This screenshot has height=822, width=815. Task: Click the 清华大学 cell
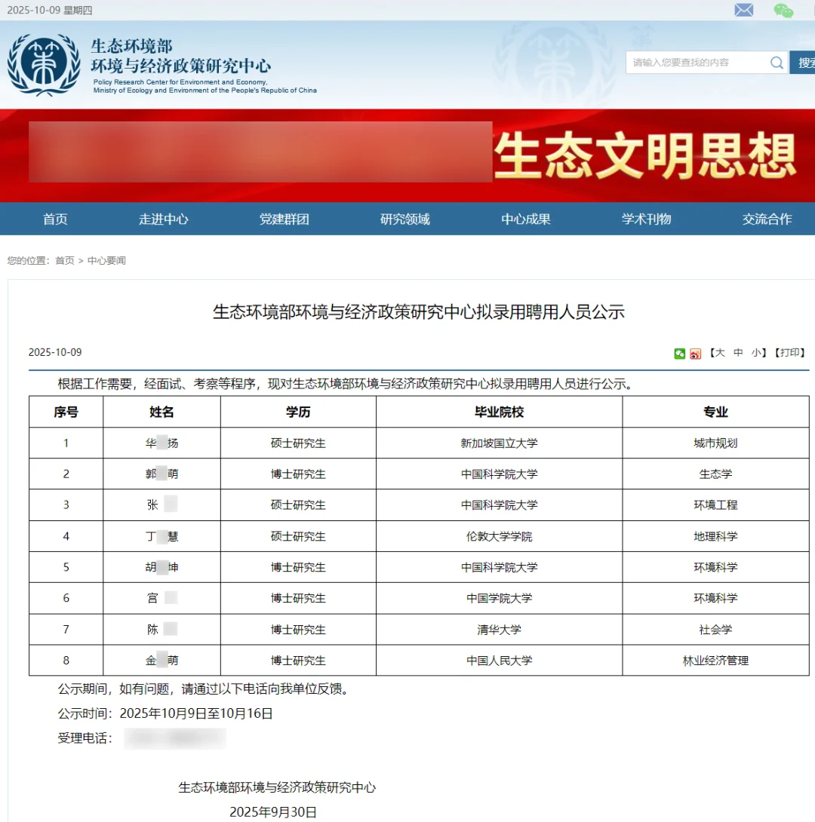[x=500, y=630]
